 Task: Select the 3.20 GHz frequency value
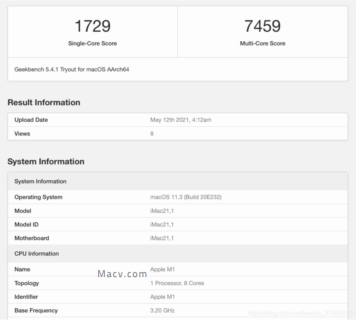tap(162, 310)
